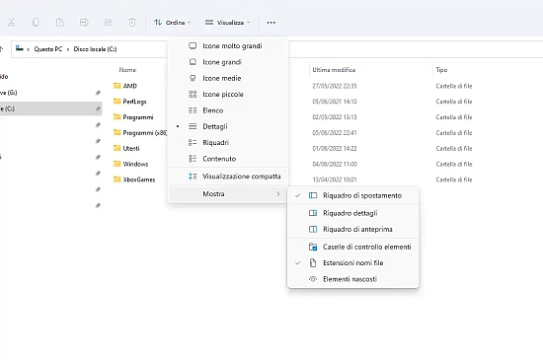Open the Ordina sort dropdown
543x360 pixels.
coord(173,23)
